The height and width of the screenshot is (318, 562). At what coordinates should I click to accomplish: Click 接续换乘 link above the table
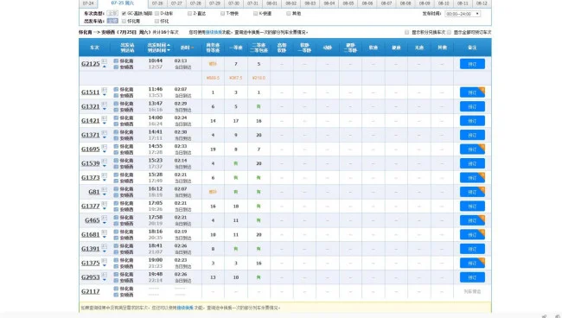[x=214, y=32]
